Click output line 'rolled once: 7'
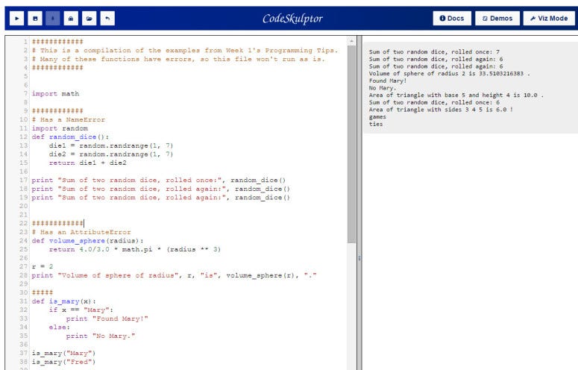Screen dimensions: 578x370 point(434,52)
